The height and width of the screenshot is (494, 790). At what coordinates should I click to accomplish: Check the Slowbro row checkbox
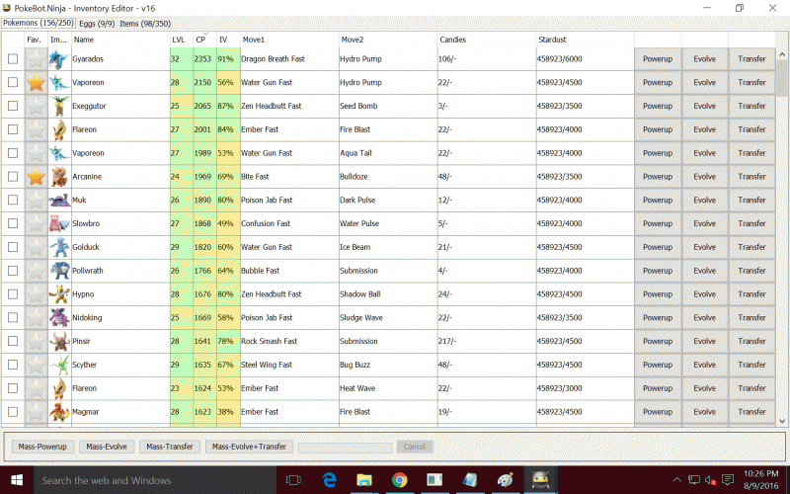coord(13,223)
